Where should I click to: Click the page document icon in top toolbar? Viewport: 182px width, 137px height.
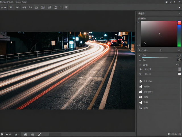tap(55, 7)
